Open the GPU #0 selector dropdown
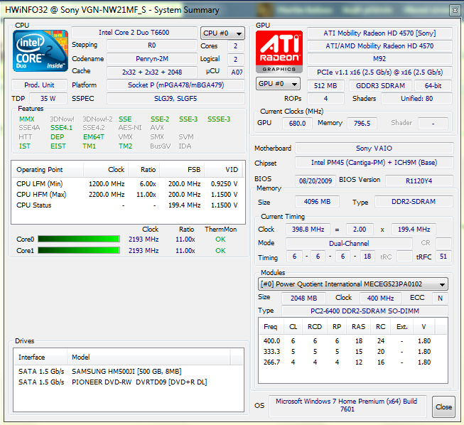 point(278,84)
